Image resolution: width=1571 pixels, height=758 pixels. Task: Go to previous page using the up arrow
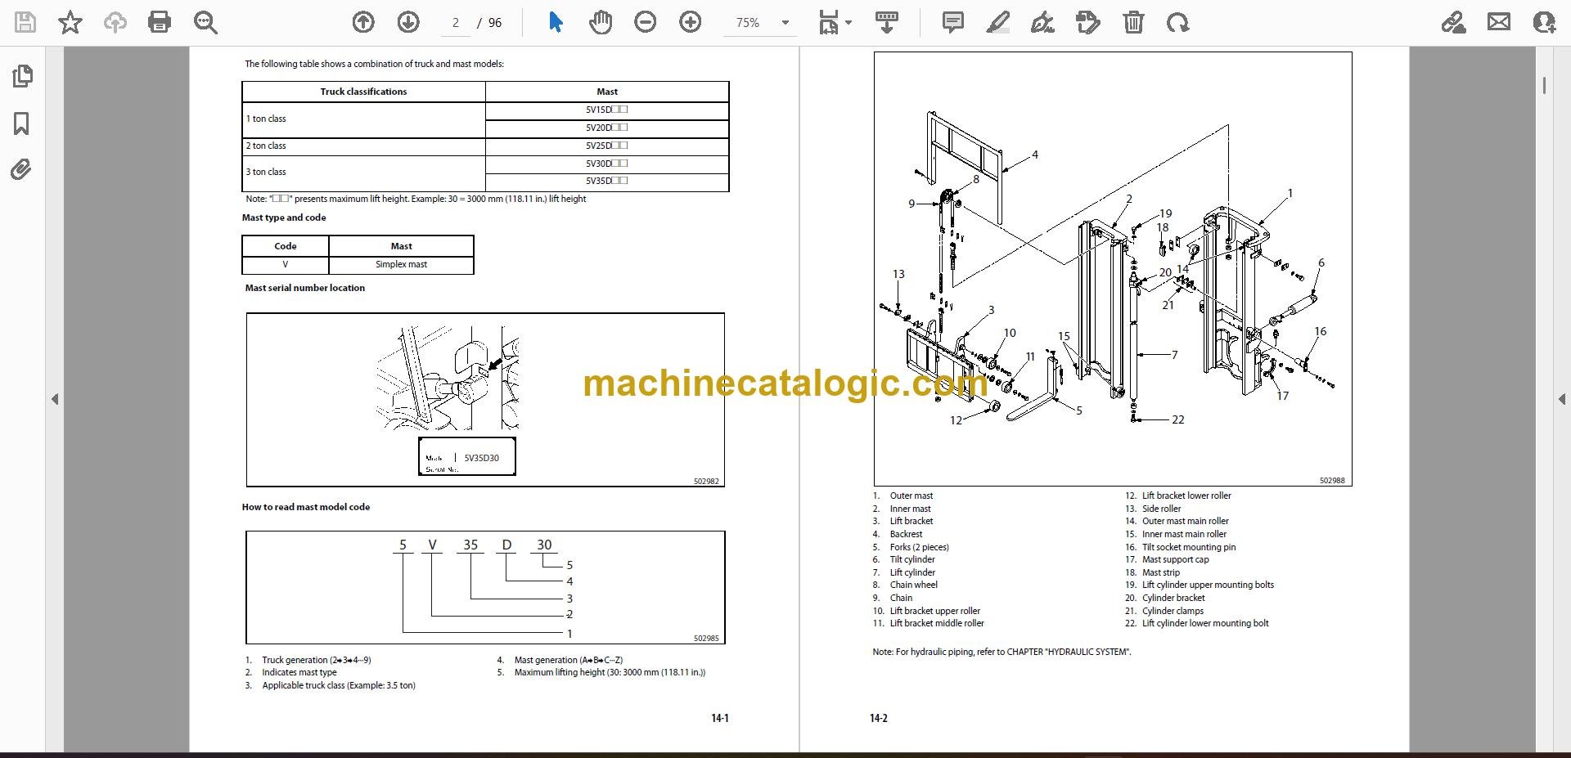pos(363,22)
